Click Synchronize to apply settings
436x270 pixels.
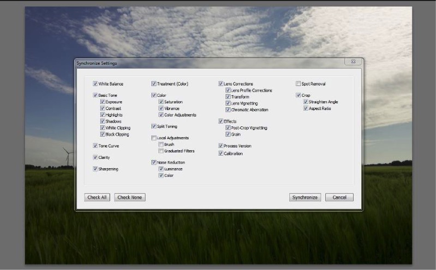[x=305, y=197]
